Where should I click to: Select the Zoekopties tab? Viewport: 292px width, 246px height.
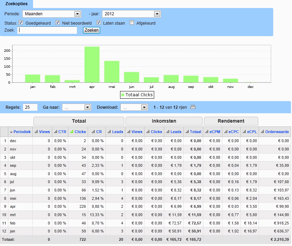point(16,4)
